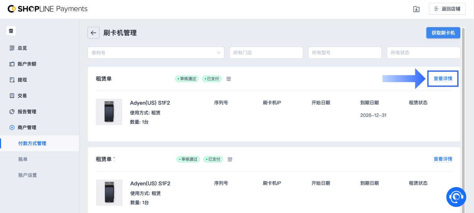Open the 序列号 dropdown filter
Image resolution: width=474 pixels, height=213 pixels.
point(156,53)
